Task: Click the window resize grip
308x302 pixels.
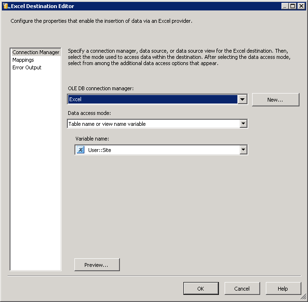Action: tap(303, 296)
